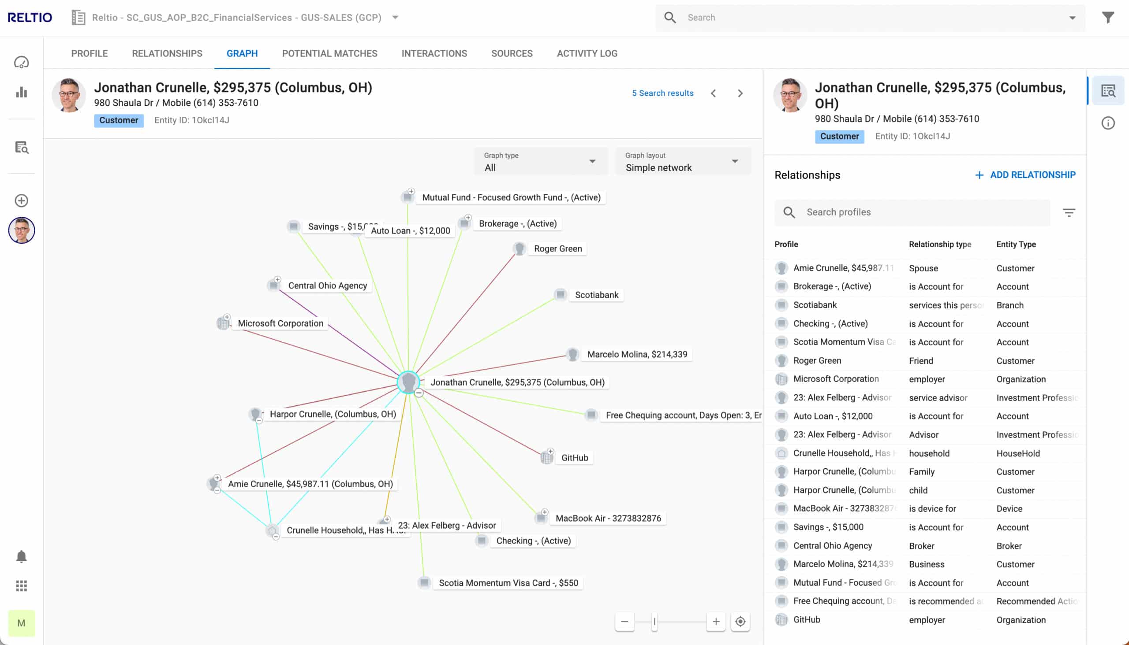Screen dimensions: 1129x645
Task: Open the dashboard gauge icon in sidebar
Action: (x=21, y=63)
